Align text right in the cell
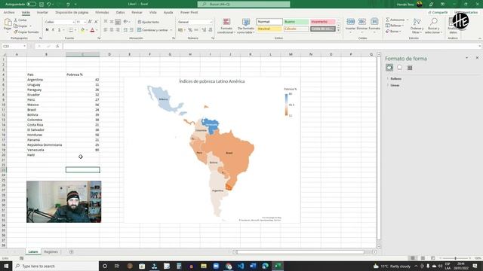This screenshot has width=483, height=271. click(x=118, y=30)
